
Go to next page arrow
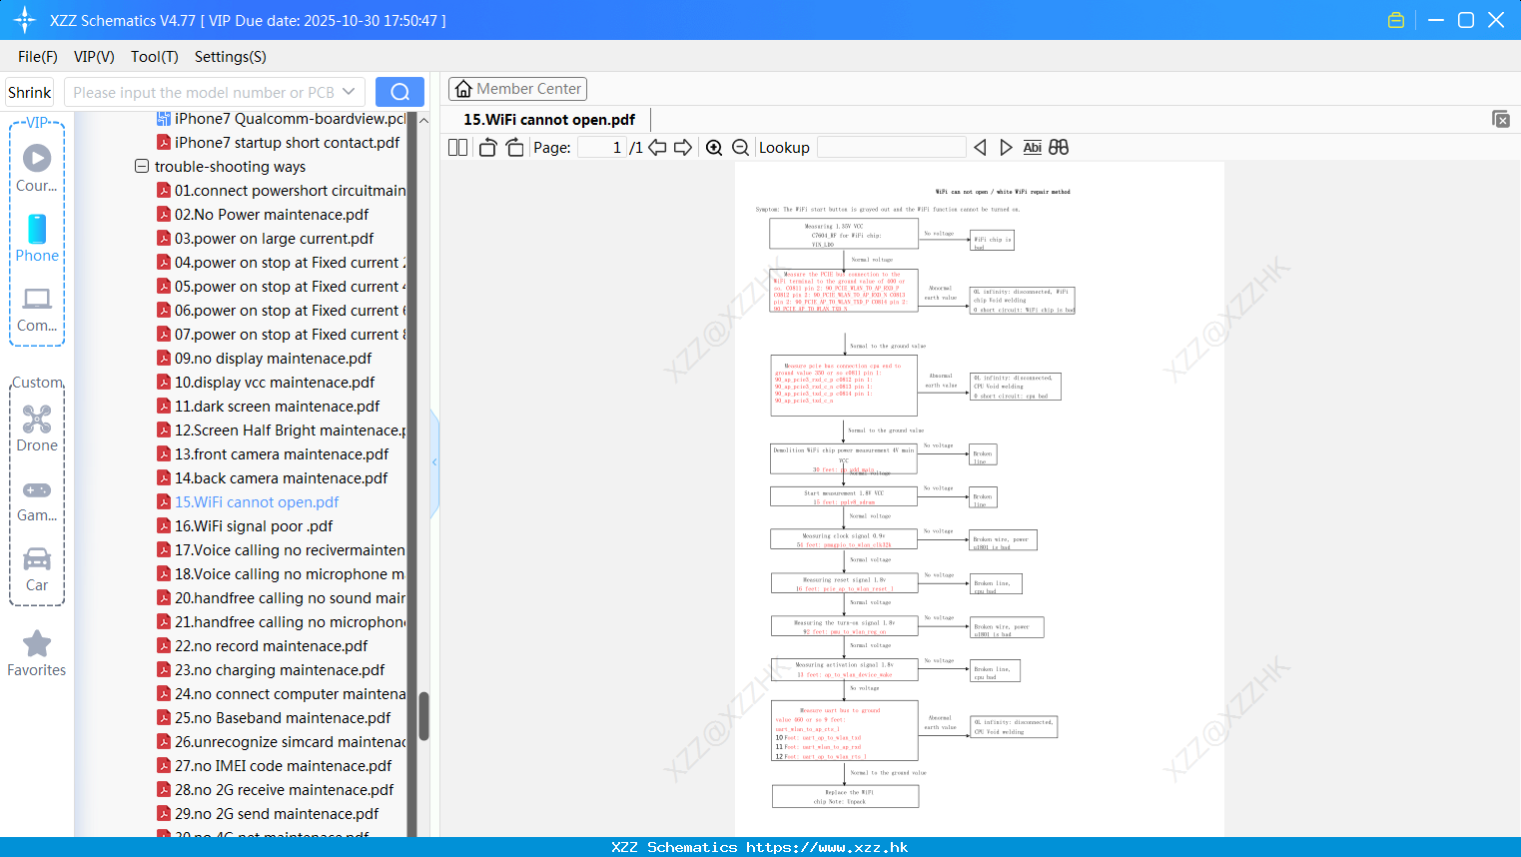[683, 148]
